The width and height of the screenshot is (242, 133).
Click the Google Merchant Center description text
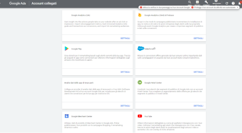pyautogui.click(x=94, y=125)
